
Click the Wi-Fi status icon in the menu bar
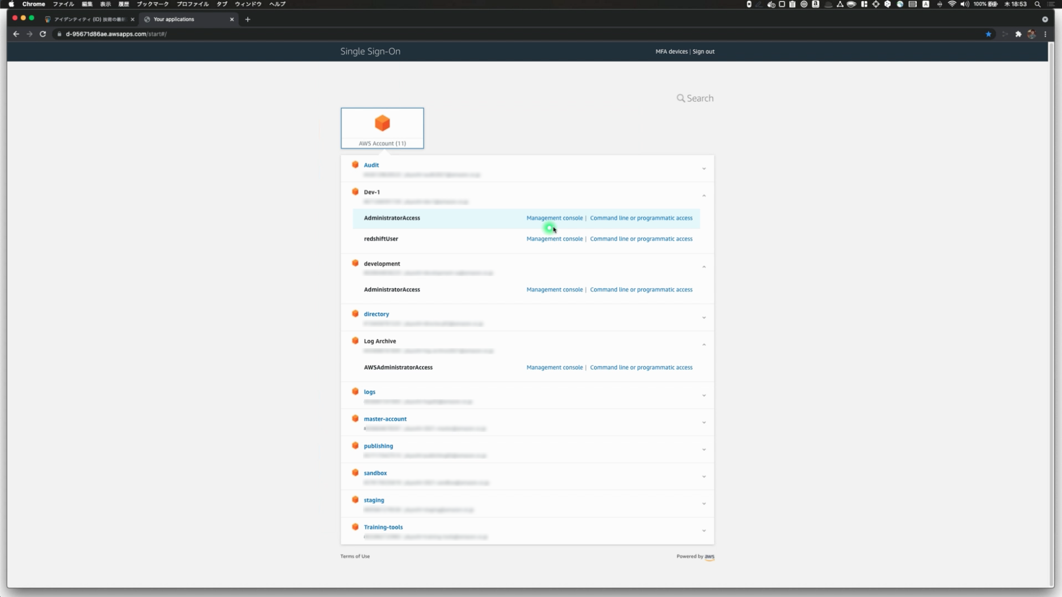coord(952,4)
